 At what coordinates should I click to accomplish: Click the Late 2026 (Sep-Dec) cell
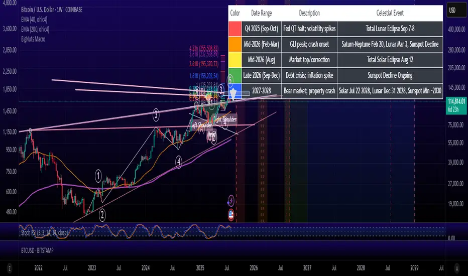[262, 75]
